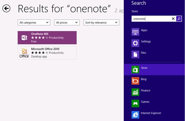Viewport: 185px width, 121px height.
Task: Click the Free price label
Action: 34,41
